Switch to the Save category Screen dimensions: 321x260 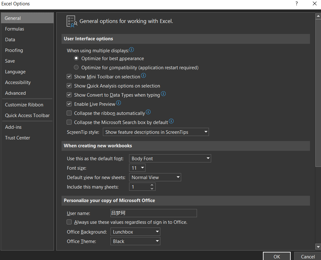point(27,61)
